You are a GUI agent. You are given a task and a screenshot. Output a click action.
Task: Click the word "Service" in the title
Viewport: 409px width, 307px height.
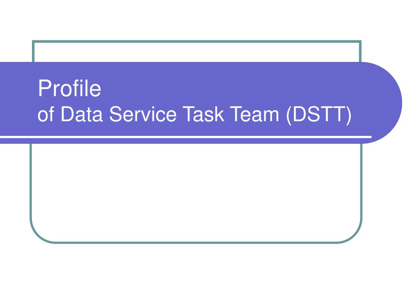[x=143, y=114]
